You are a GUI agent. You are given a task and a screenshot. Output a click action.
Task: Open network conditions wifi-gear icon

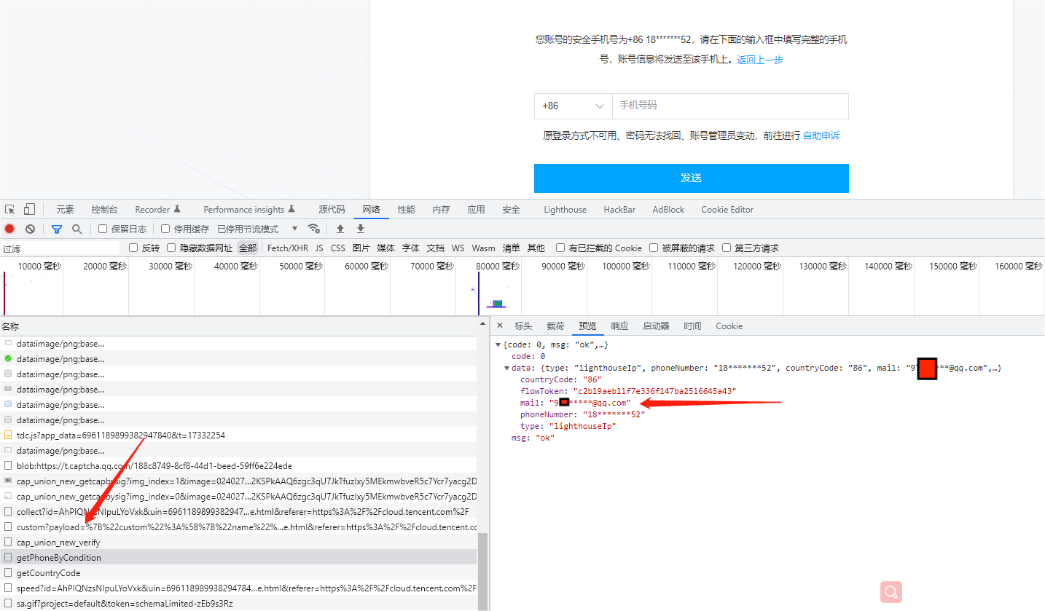[314, 229]
